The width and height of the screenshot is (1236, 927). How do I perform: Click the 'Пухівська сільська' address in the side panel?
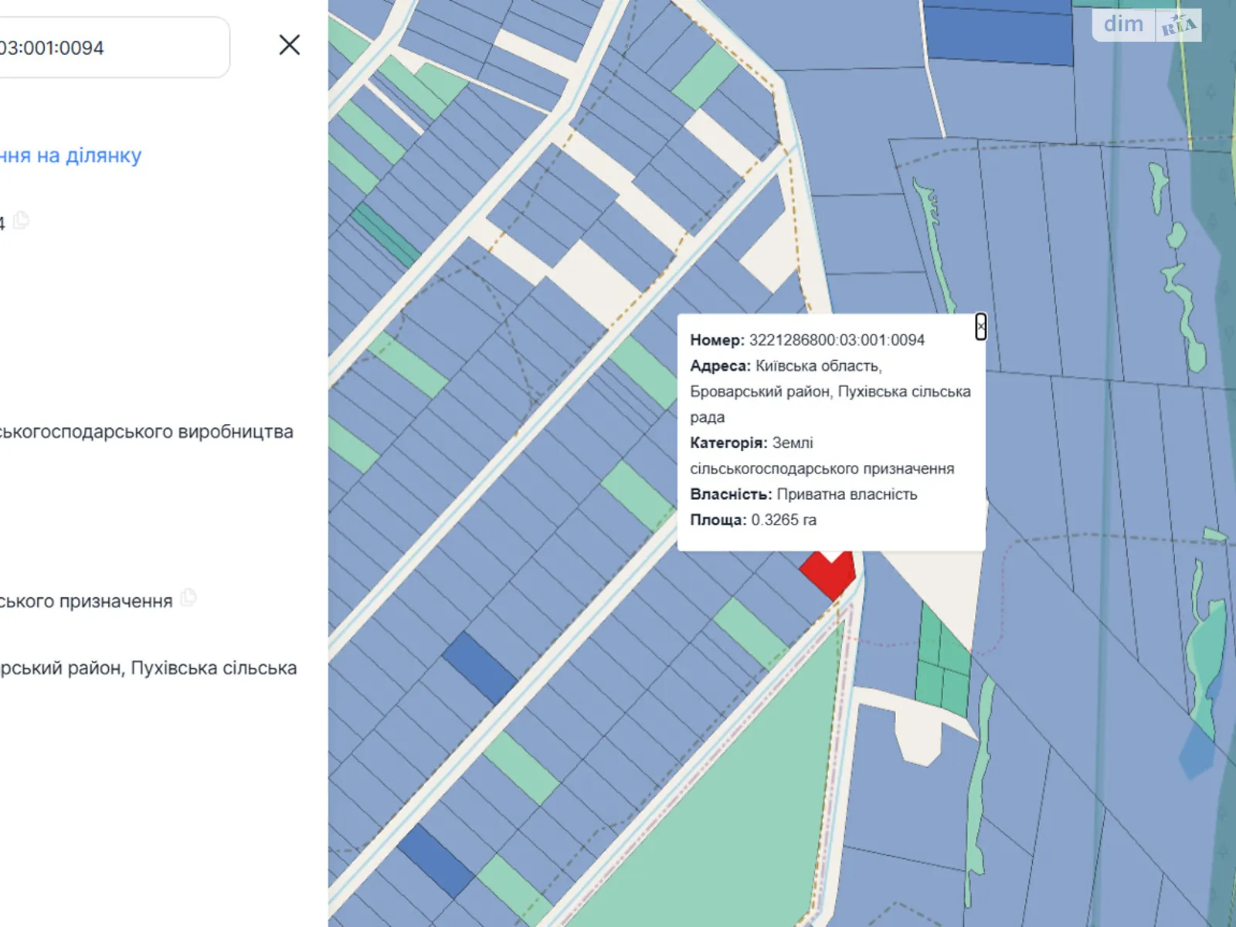[212, 668]
